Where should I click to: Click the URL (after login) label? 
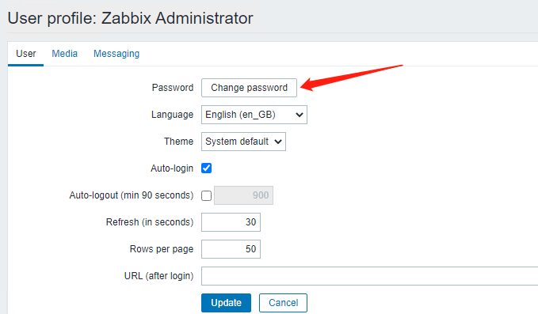158,276
